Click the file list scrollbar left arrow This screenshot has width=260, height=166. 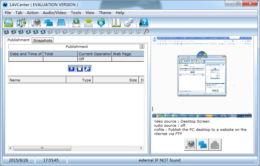click(10, 148)
